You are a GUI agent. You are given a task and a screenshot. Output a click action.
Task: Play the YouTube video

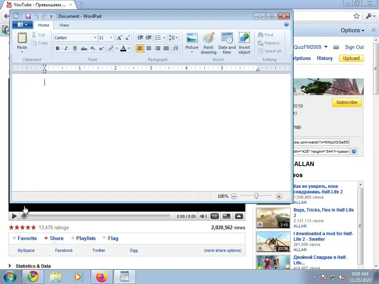click(14, 216)
